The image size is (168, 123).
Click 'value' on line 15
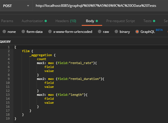(49, 103)
